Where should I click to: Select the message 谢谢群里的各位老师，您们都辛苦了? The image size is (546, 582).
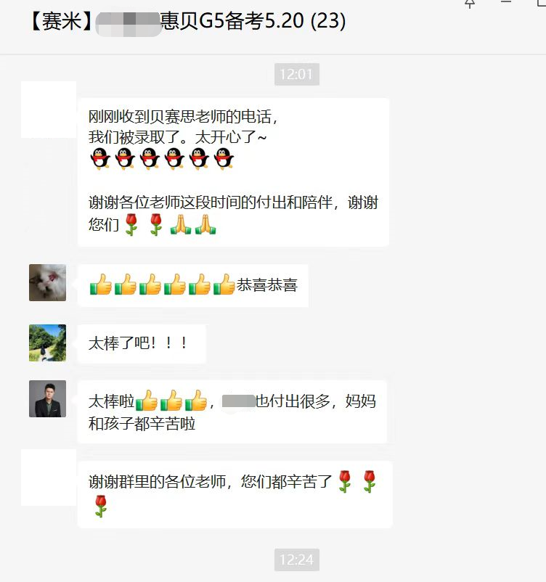[235, 494]
